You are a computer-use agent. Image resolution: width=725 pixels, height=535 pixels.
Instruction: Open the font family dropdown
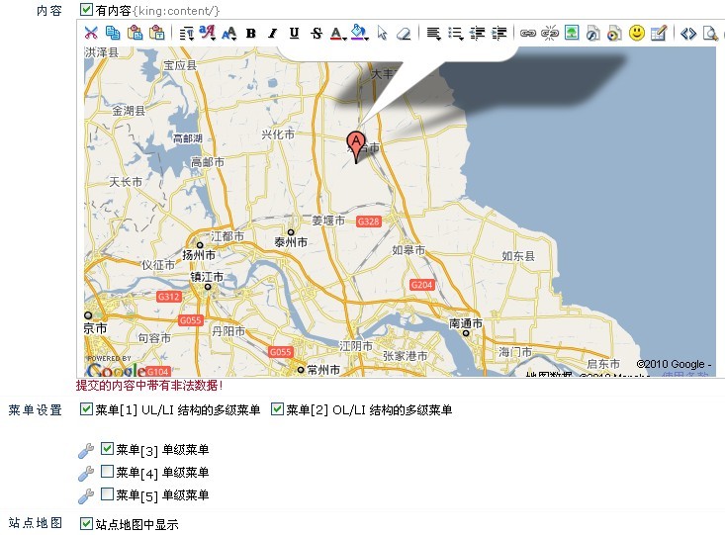[207, 33]
